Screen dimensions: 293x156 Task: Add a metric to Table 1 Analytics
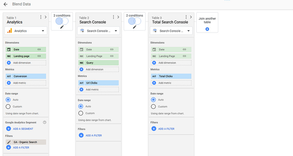pyautogui.click(x=26, y=83)
